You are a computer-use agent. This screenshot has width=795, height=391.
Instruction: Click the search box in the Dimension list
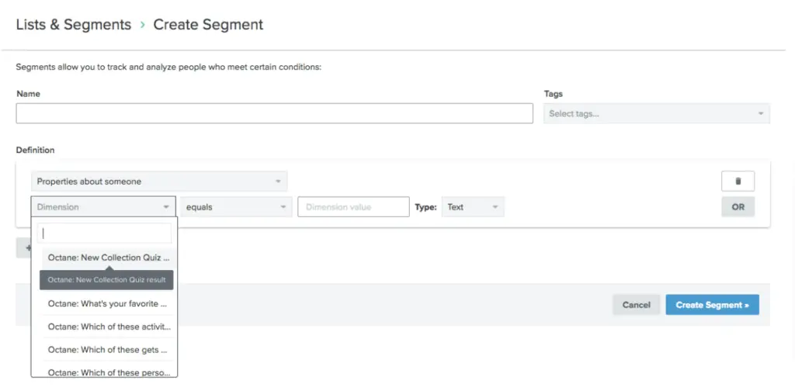point(104,233)
